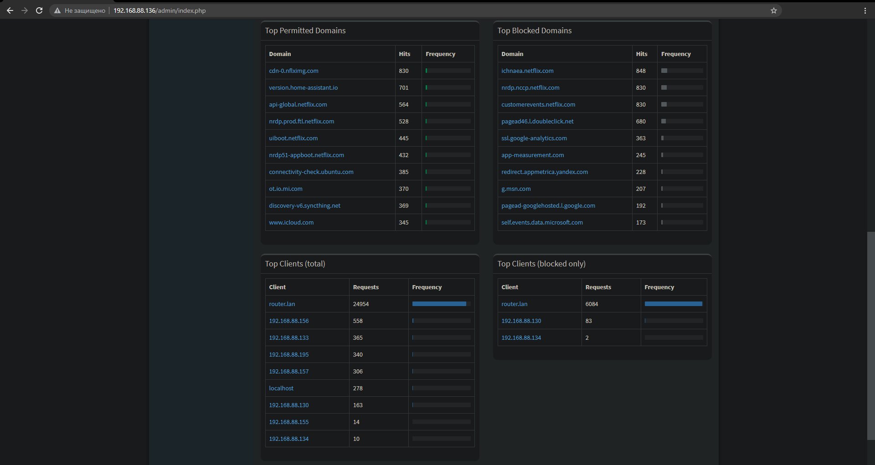This screenshot has width=875, height=465.
Task: Bookmark page with the star icon
Action: [773, 10]
